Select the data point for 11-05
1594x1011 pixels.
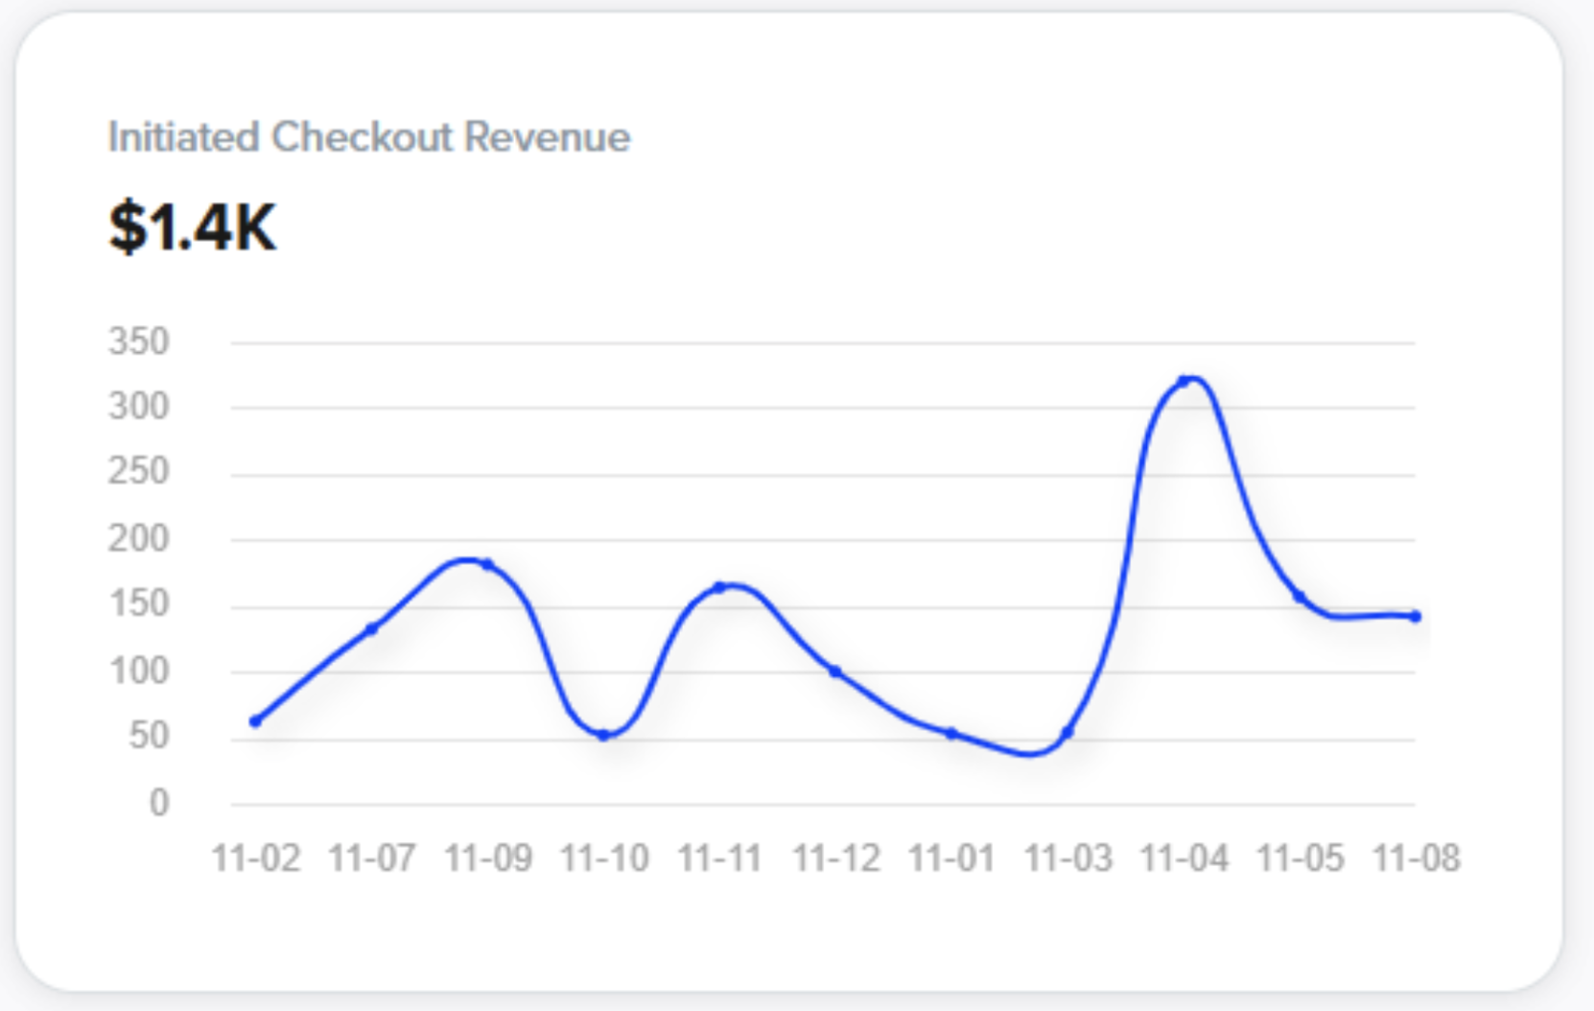tap(1300, 597)
